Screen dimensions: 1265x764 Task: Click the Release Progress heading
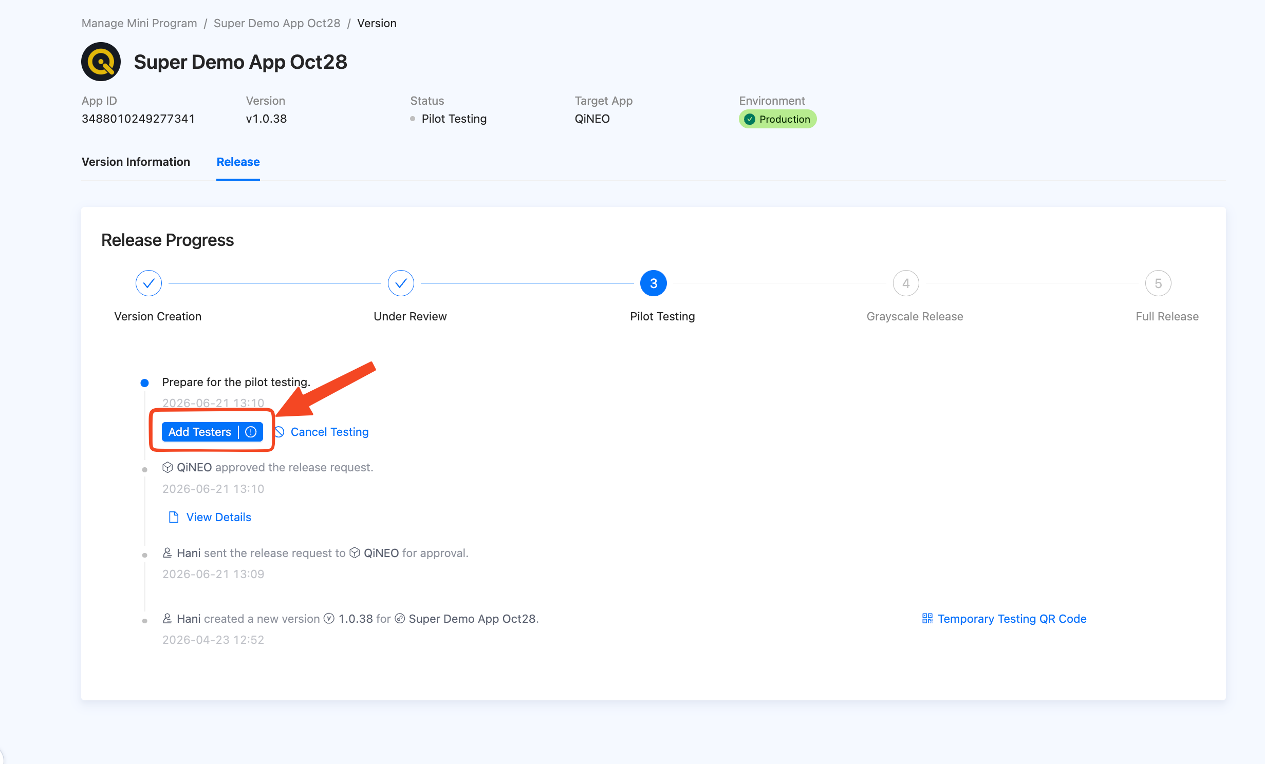168,240
